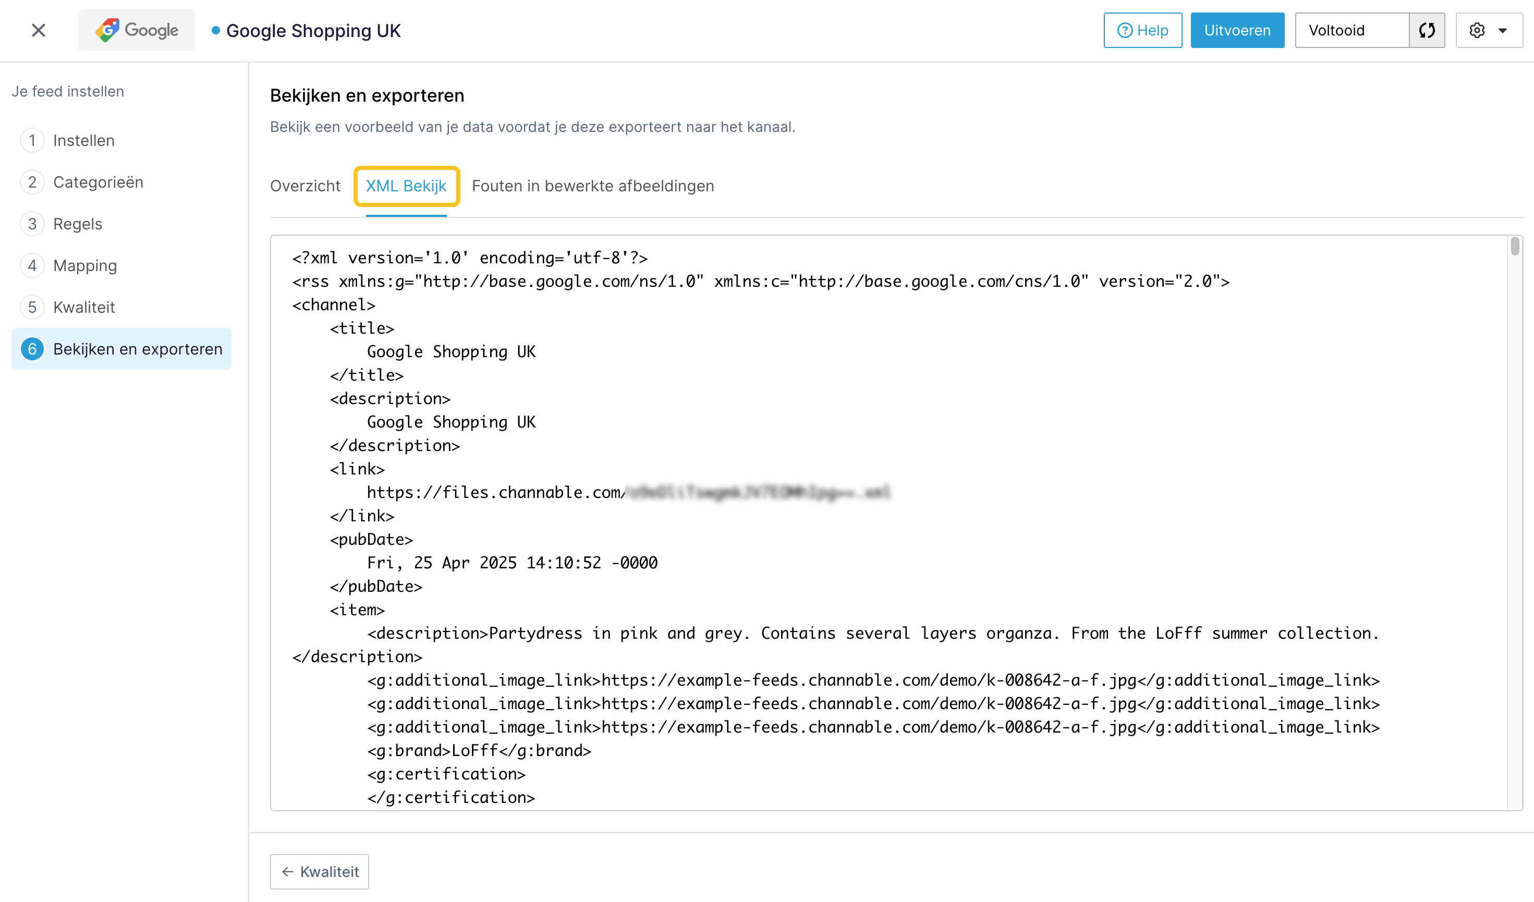Go back with the Kwaliteit arrow button
Screen dimensions: 1534x902
[320, 872]
